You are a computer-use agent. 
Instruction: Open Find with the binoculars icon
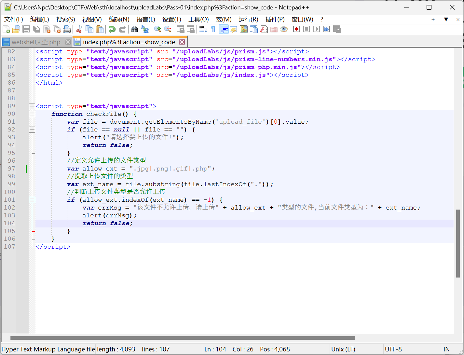(x=135, y=29)
